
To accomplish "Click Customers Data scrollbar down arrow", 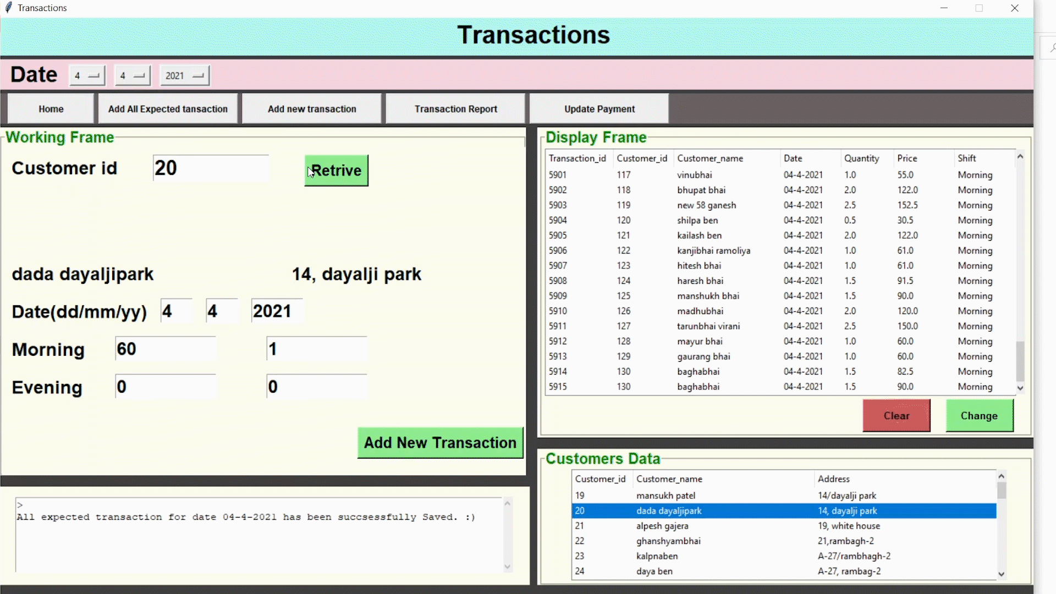I will click(x=1002, y=574).
